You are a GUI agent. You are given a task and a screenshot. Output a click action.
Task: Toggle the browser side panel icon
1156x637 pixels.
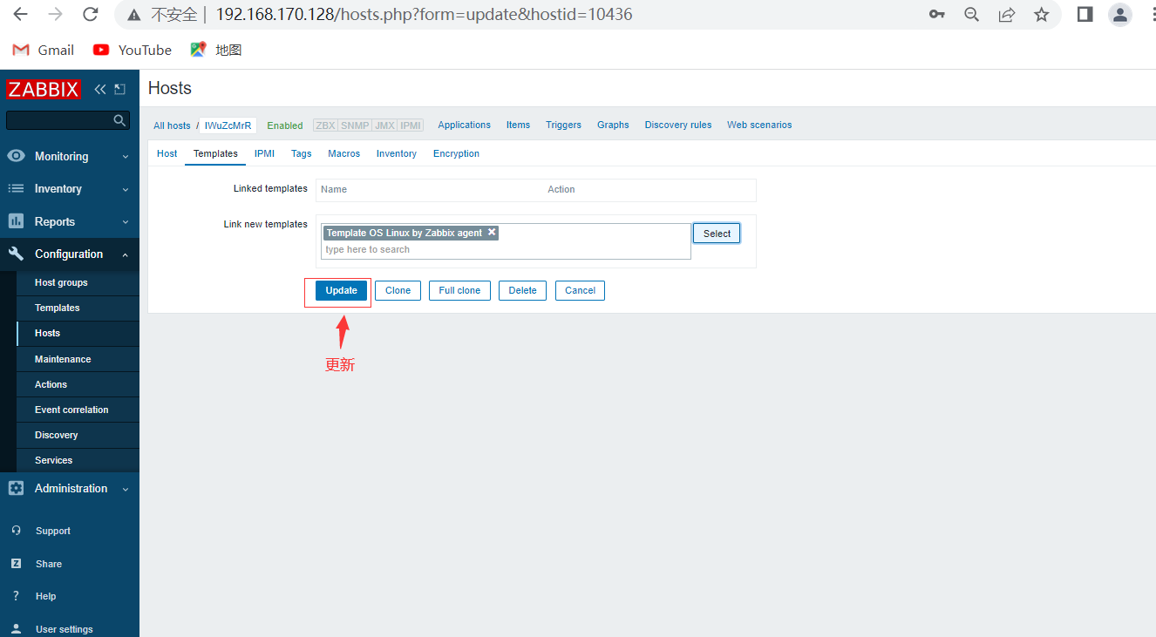pyautogui.click(x=1085, y=15)
